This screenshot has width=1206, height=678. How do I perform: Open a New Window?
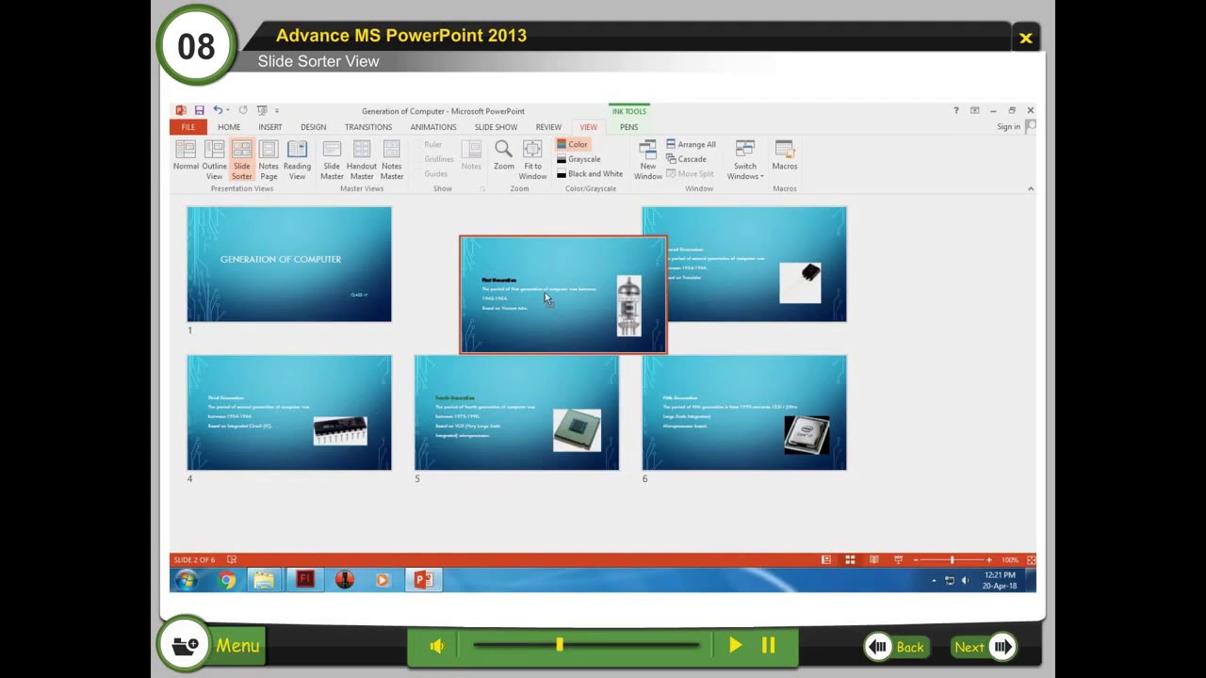647,159
